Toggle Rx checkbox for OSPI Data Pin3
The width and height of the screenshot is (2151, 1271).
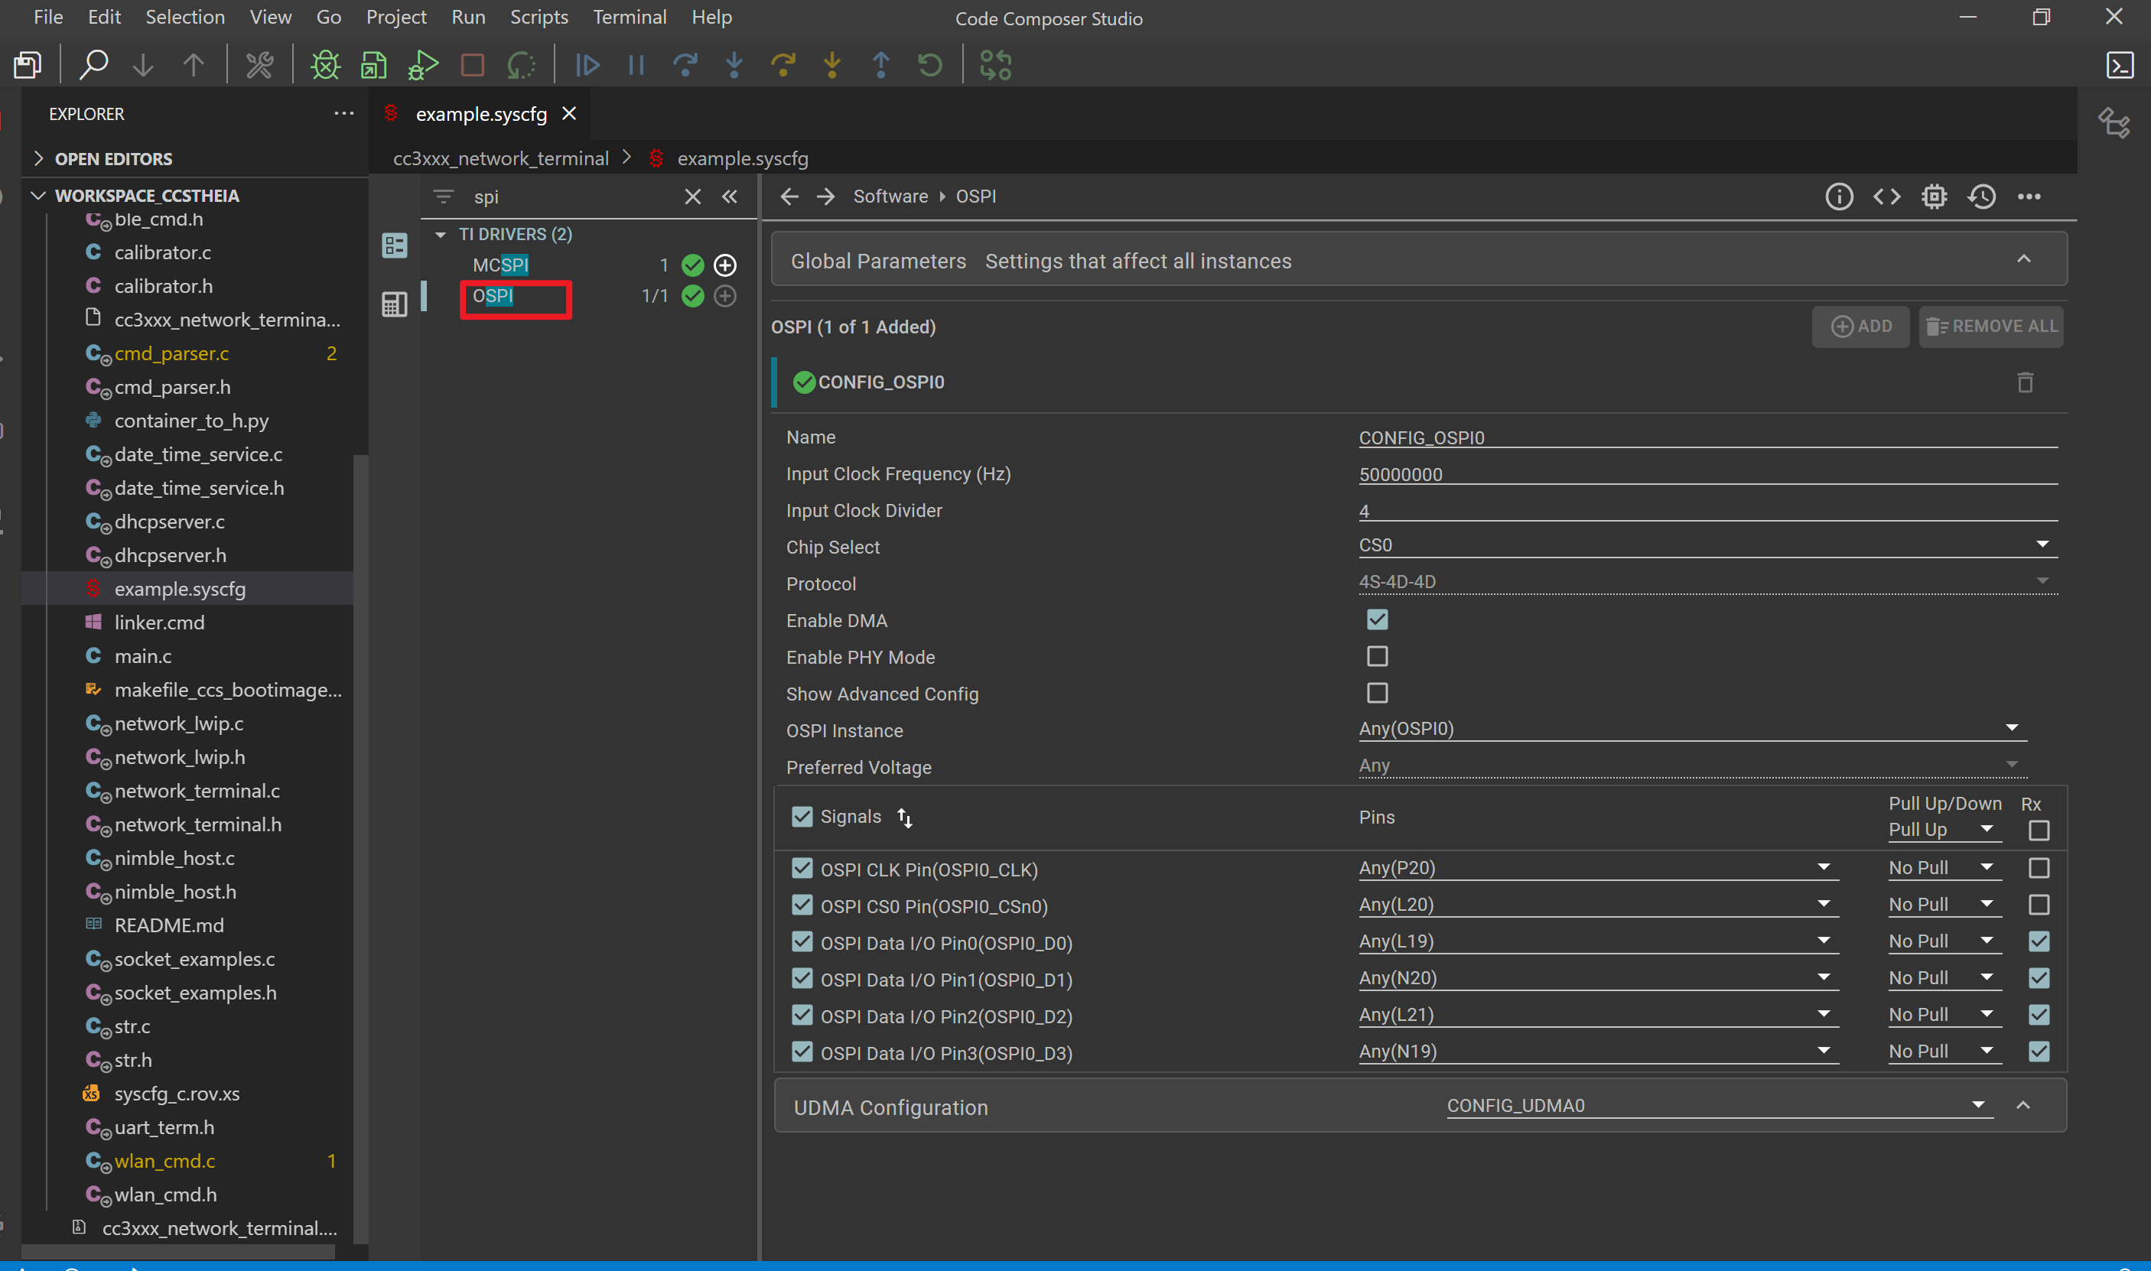[x=2039, y=1051]
